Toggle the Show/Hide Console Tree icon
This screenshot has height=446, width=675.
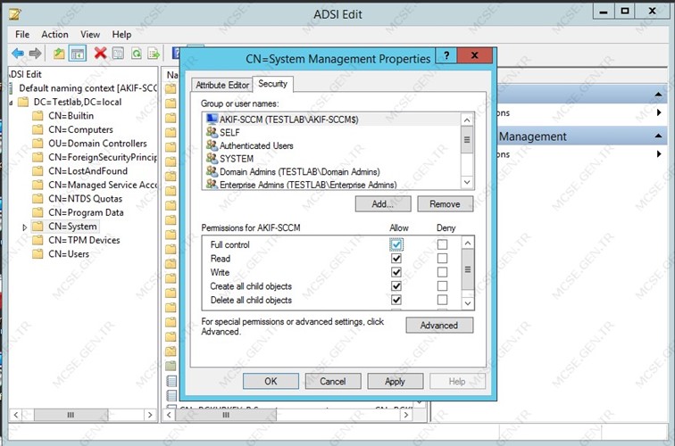(78, 54)
